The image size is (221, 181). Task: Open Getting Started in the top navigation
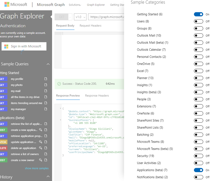coord(117,5)
